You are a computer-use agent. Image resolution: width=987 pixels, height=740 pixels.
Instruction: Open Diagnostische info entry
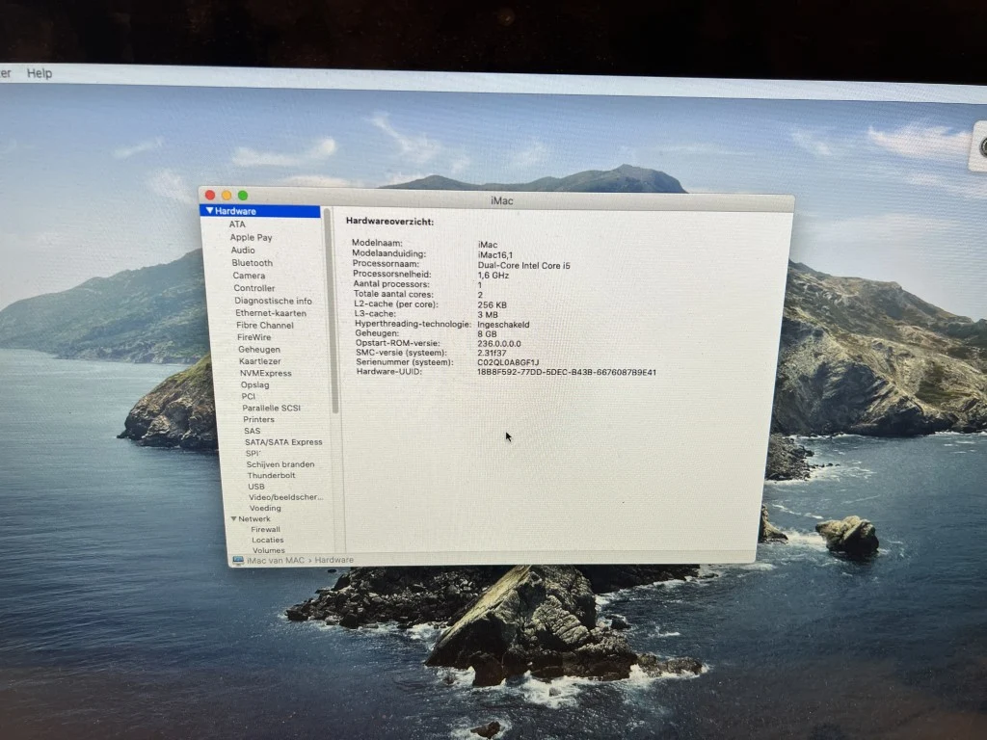pyautogui.click(x=273, y=301)
